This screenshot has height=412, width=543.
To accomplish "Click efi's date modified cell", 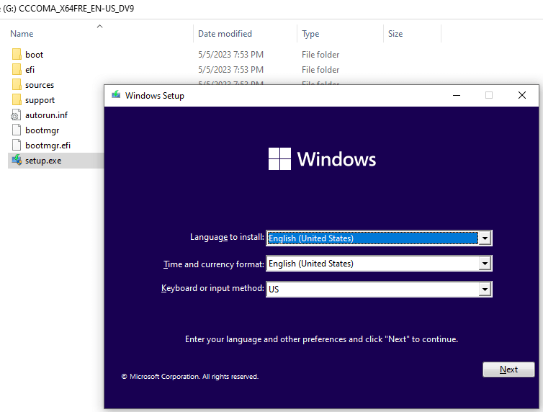I will click(x=230, y=70).
